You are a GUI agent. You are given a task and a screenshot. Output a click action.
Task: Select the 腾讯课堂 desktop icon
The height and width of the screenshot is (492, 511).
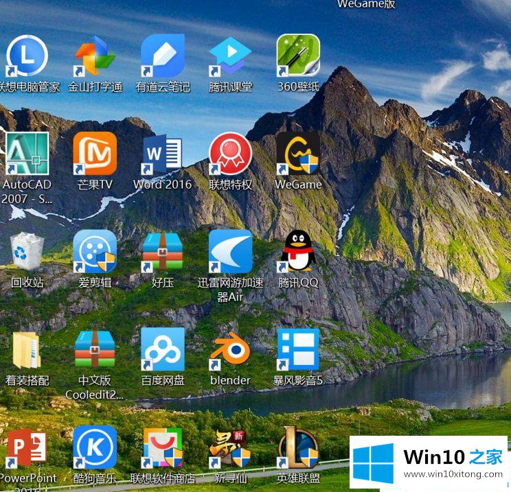point(230,56)
